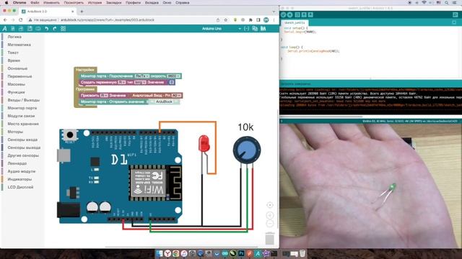Viewport: 462px width, 259px height.
Task: Open the Окно menu in menu bar
Action: click(167, 3)
